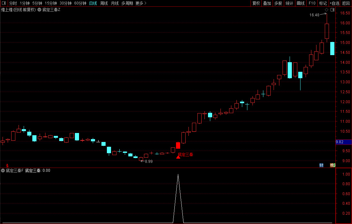The width and height of the screenshot is (352, 224).
Task: Click the 叠加 overlay button
Action: tap(267, 3)
